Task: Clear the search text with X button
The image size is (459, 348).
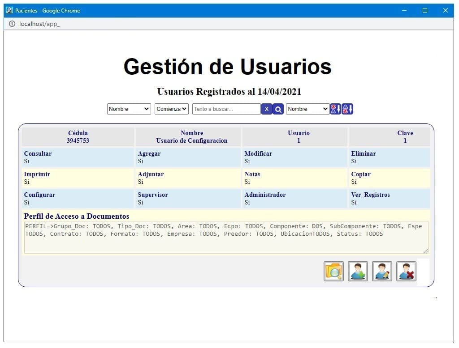Action: (x=266, y=109)
